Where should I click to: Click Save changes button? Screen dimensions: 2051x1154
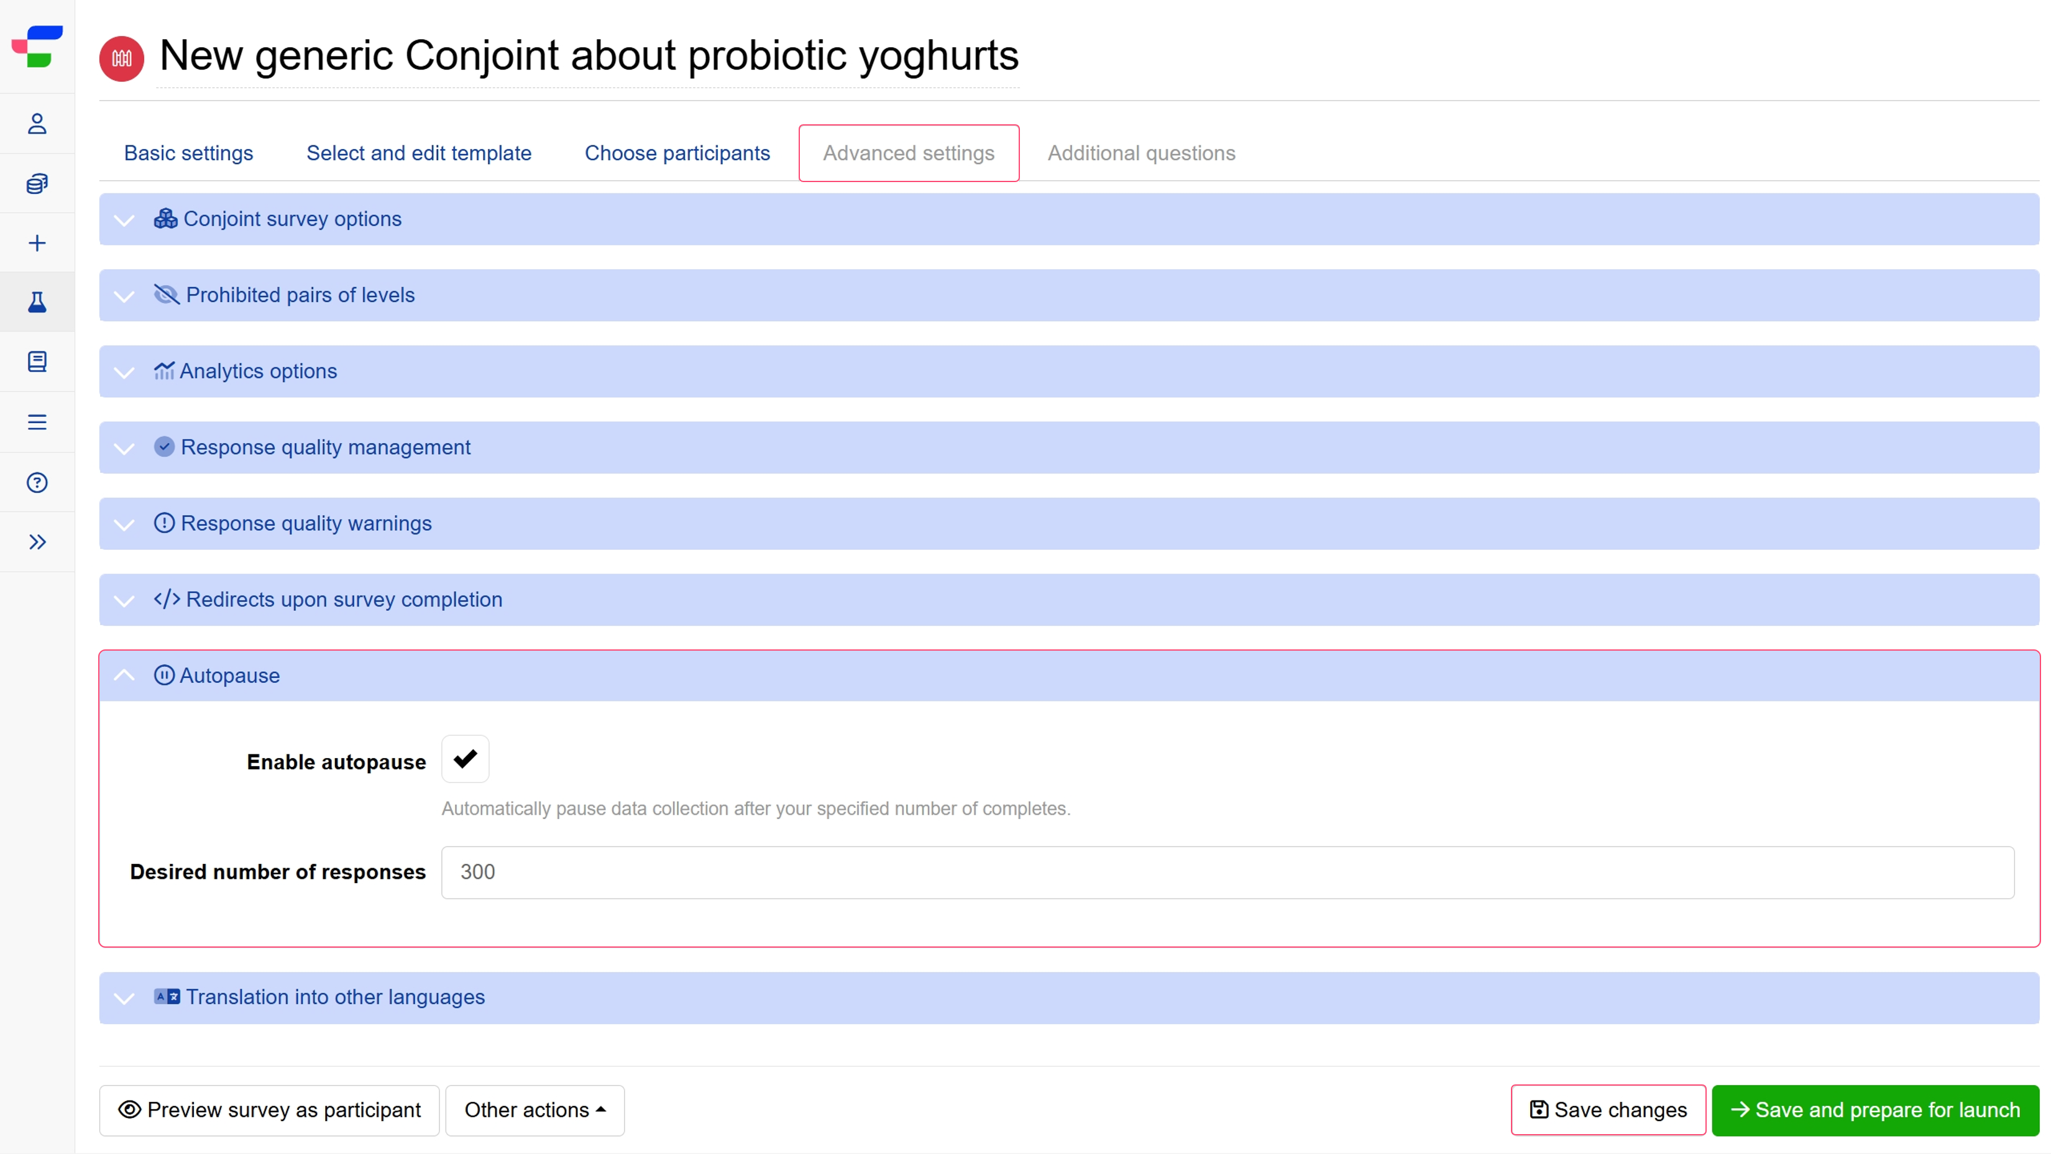click(1607, 1110)
